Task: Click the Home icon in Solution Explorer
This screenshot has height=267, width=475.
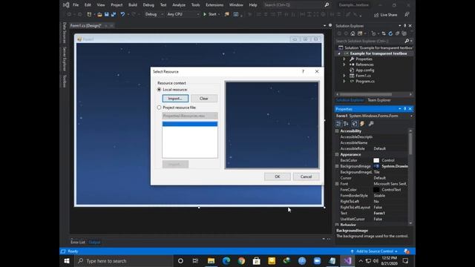Action: pyautogui.click(x=353, y=33)
